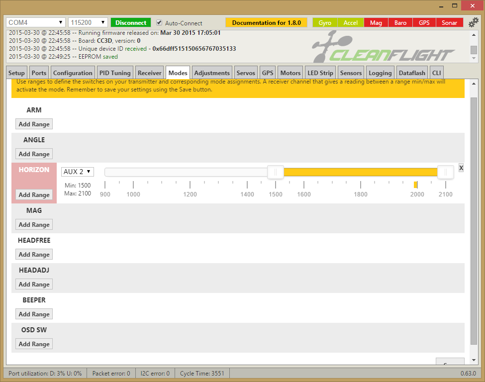Click the Baro sensor indicator

click(400, 23)
